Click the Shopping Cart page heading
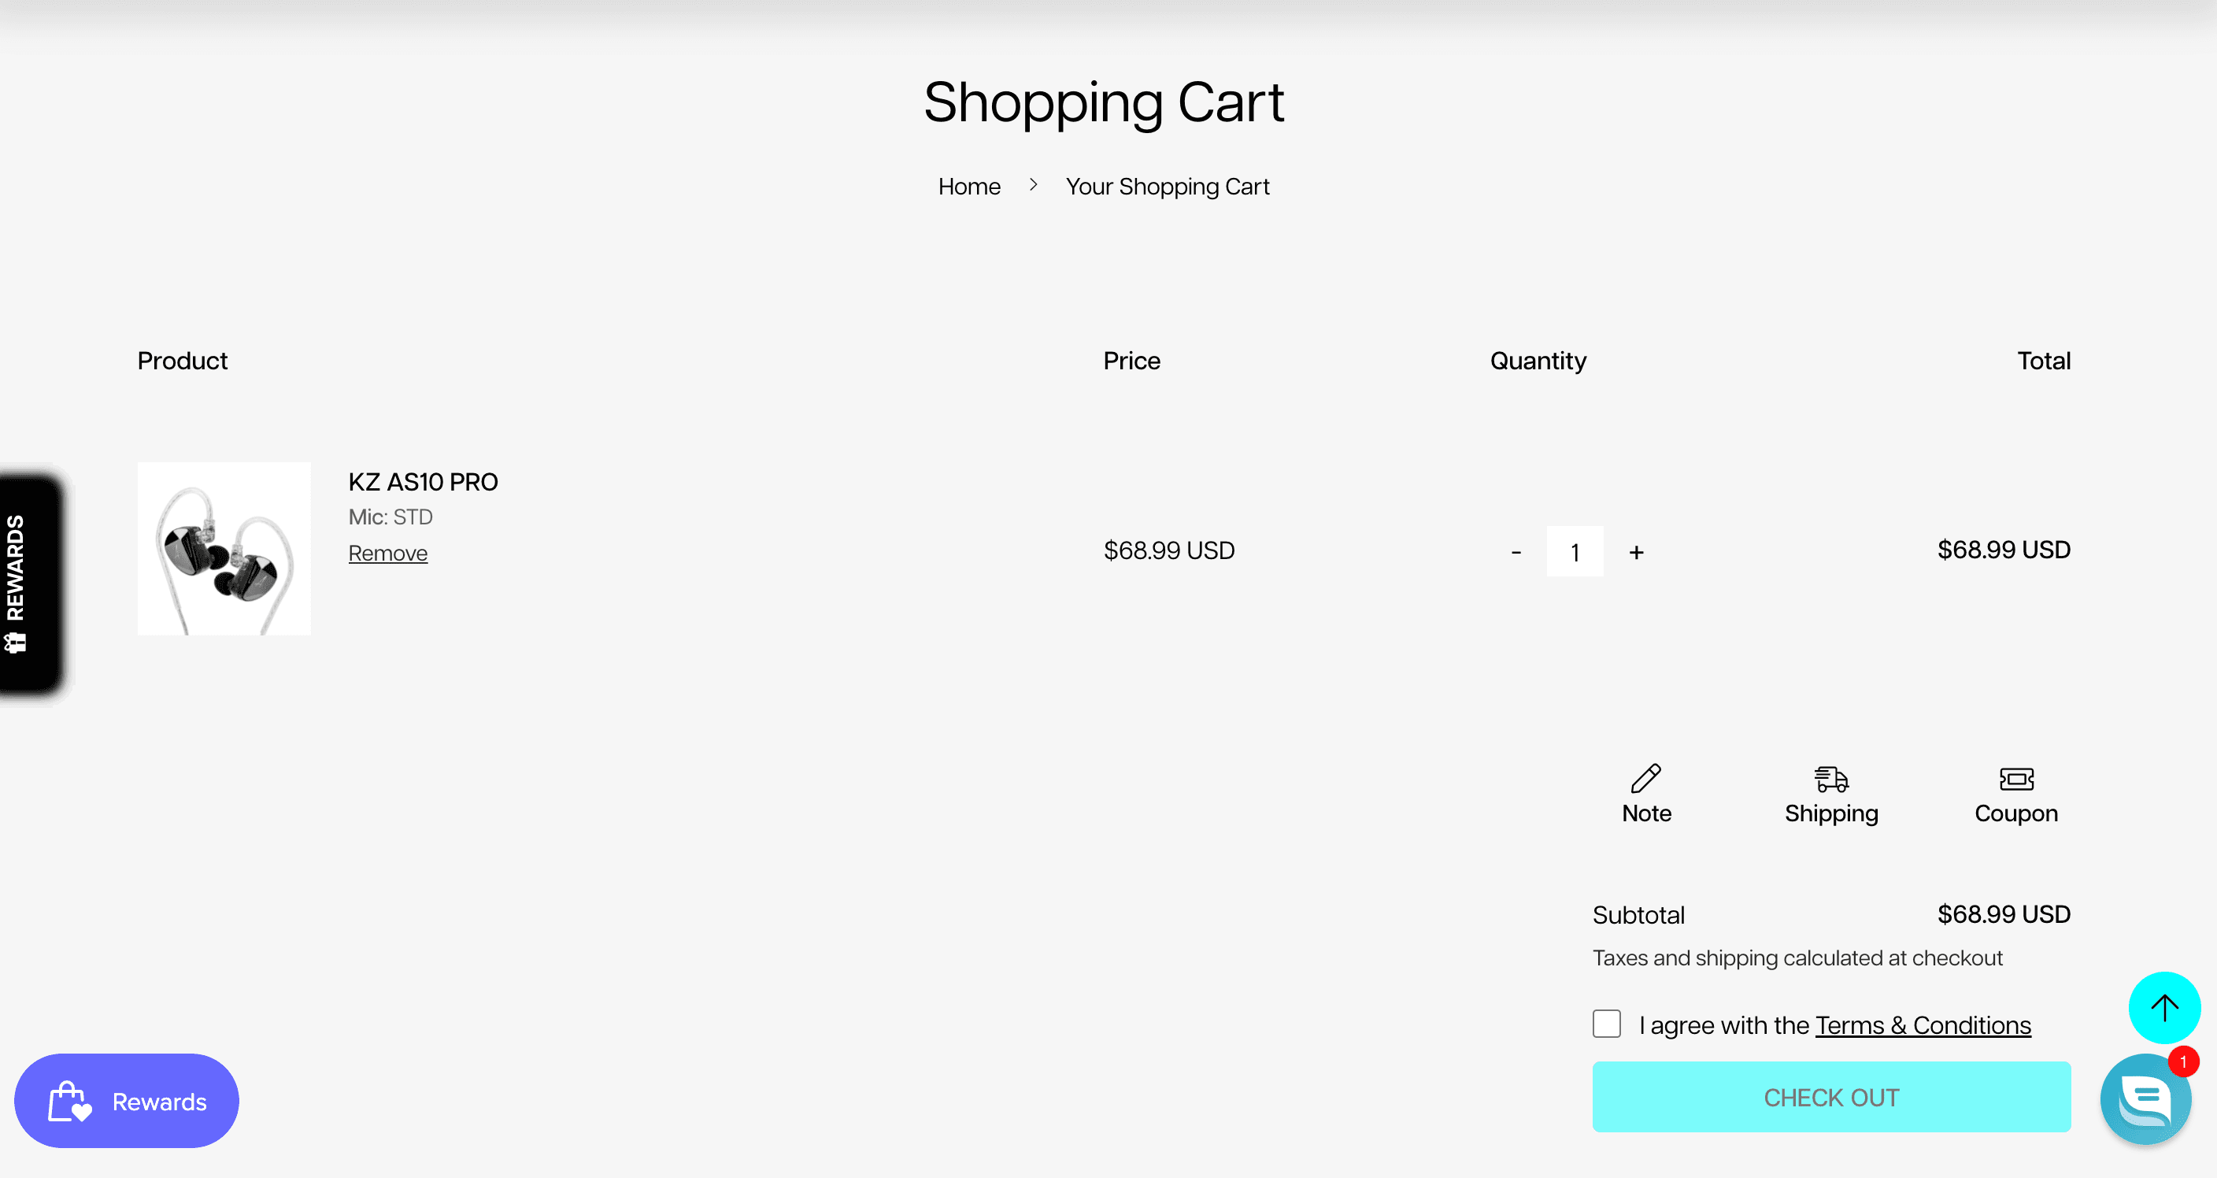This screenshot has height=1178, width=2217. point(1103,102)
